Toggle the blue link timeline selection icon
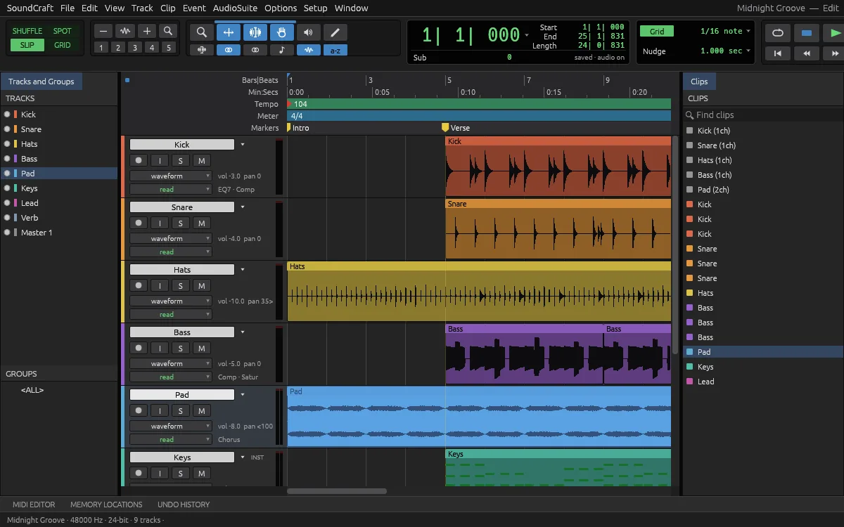This screenshot has height=527, width=844. point(229,50)
